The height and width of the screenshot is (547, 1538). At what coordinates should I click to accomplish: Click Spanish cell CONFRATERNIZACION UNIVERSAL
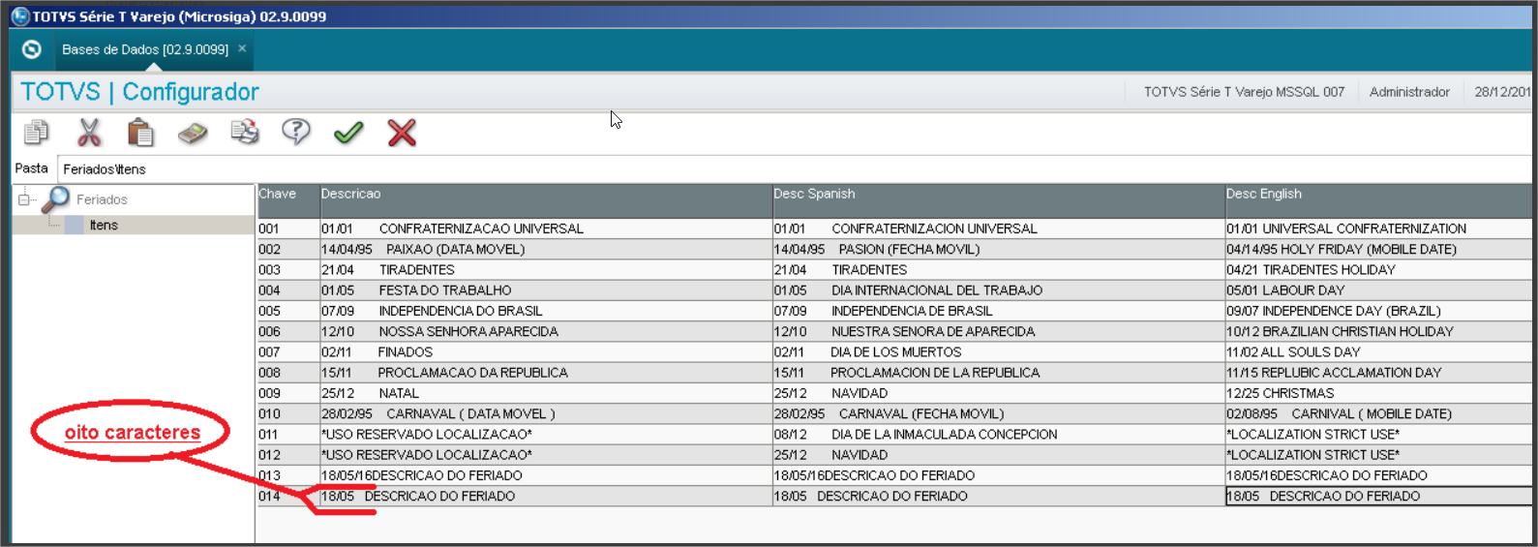(998, 228)
